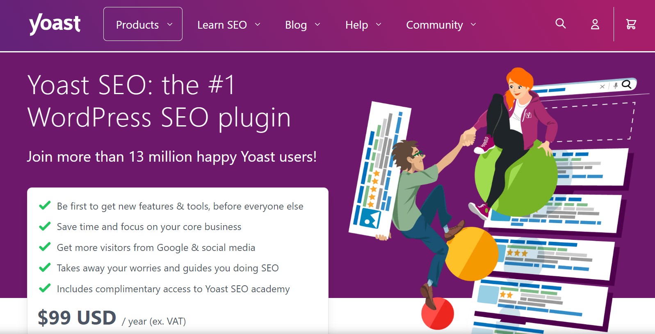Expand the chevron next to Blog
Image resolution: width=655 pixels, height=334 pixels.
coord(317,25)
